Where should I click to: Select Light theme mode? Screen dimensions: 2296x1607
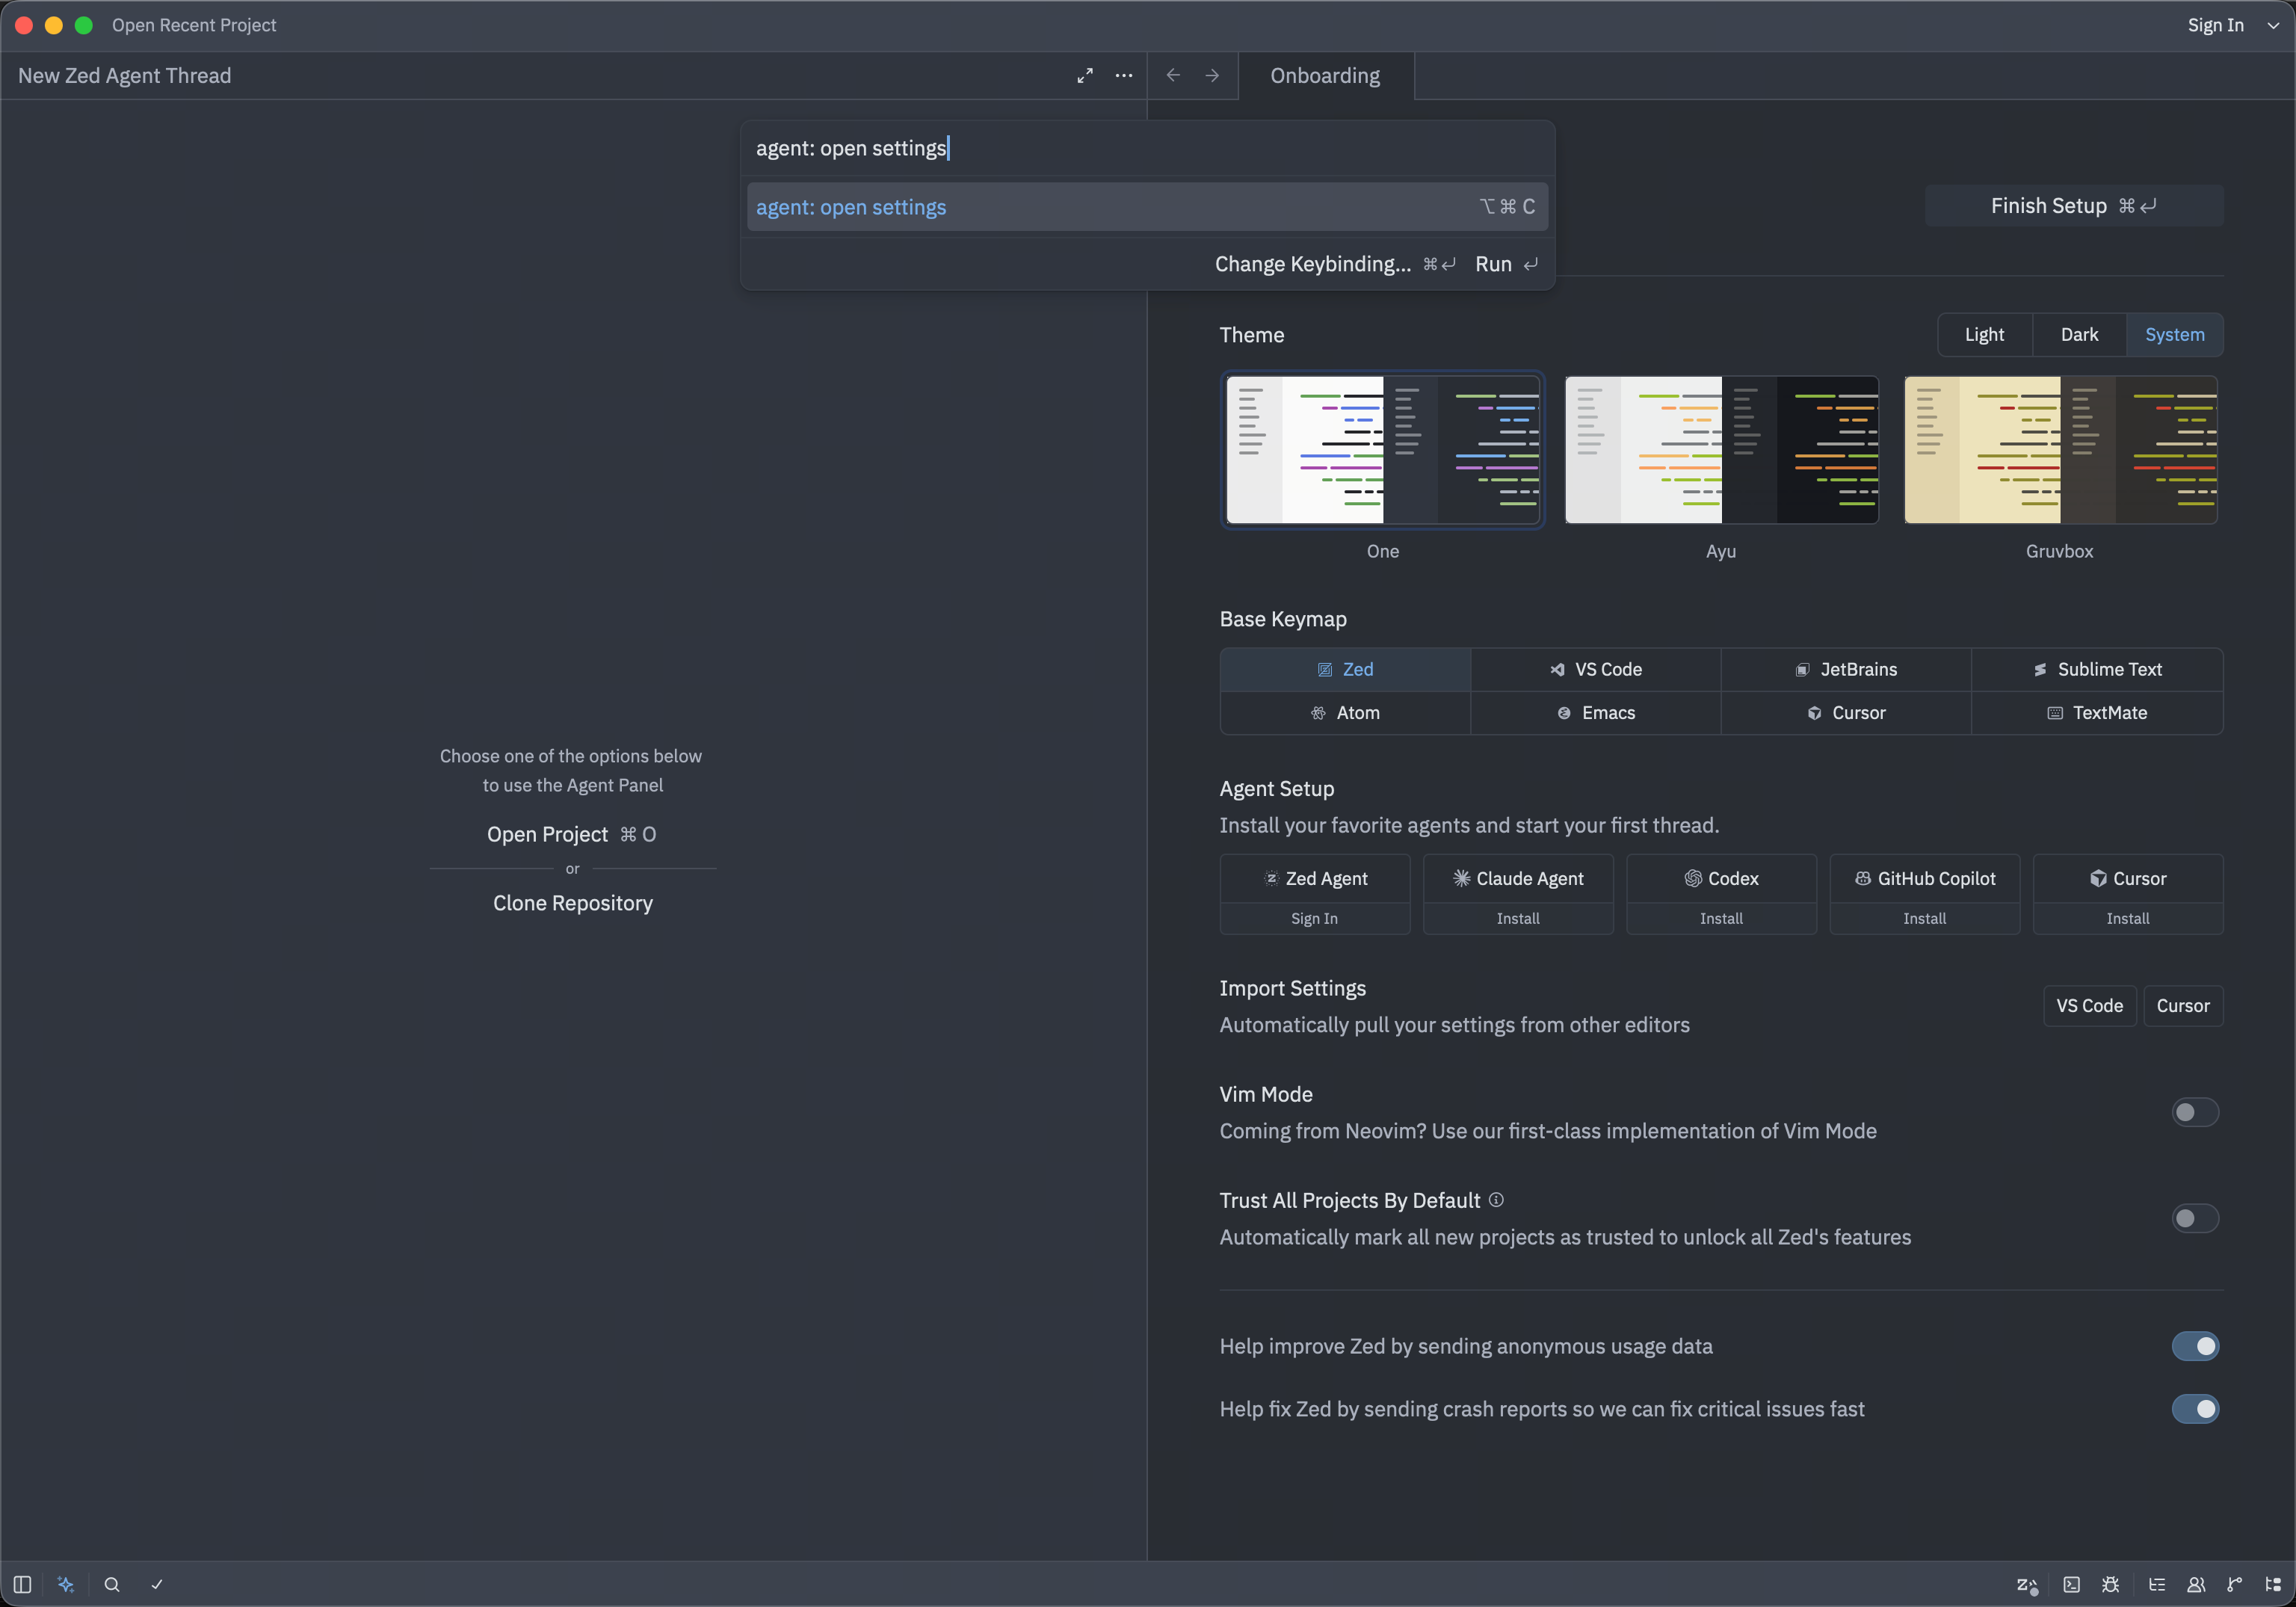pyautogui.click(x=1984, y=335)
